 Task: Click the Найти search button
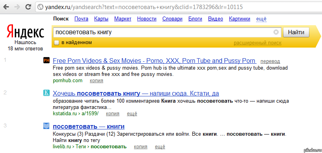coord(296,32)
